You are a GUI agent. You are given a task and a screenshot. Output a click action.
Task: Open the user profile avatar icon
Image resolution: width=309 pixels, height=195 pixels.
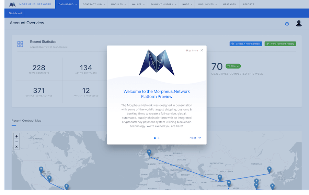(299, 23)
